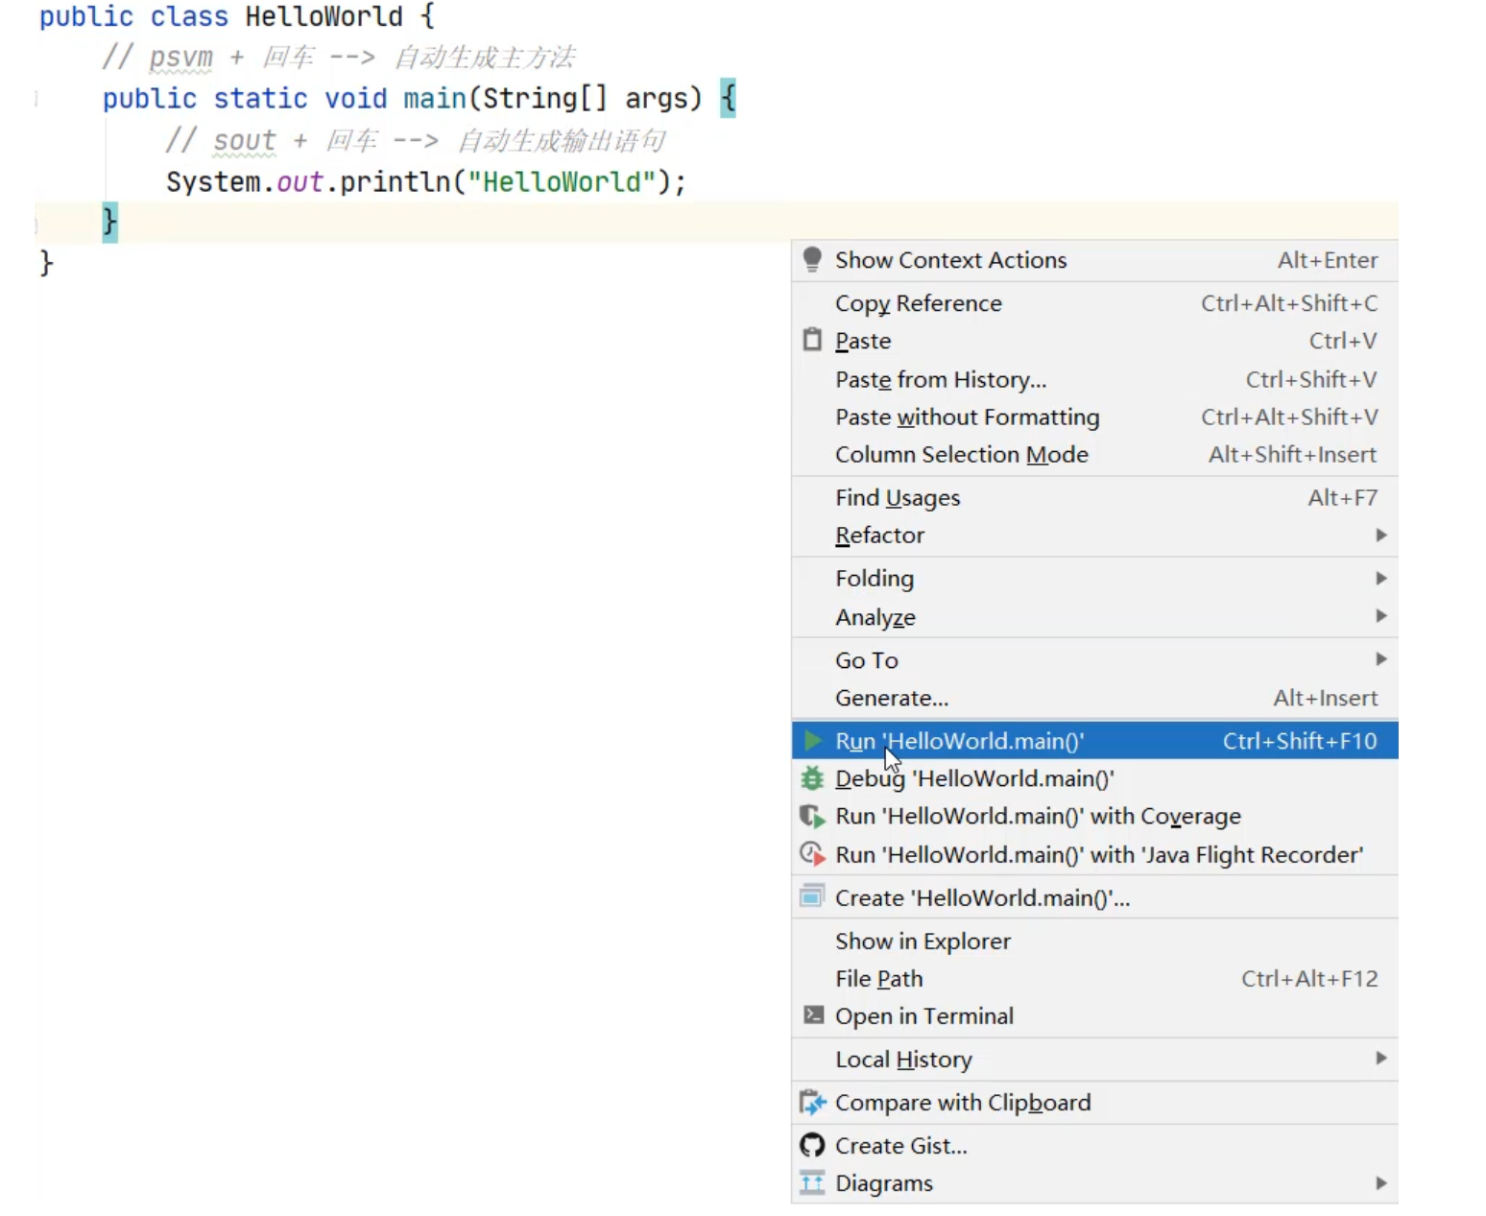Open the Go To menu entry
Screen dimensions: 1486x1216
tap(1094, 659)
